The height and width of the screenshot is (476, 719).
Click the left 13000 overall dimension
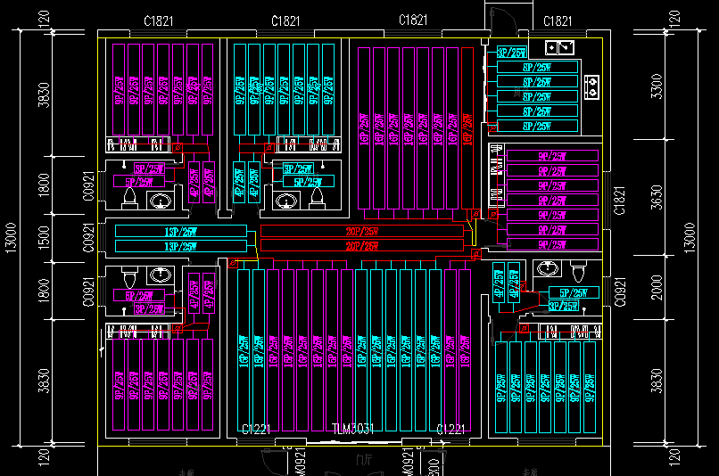(x=10, y=238)
